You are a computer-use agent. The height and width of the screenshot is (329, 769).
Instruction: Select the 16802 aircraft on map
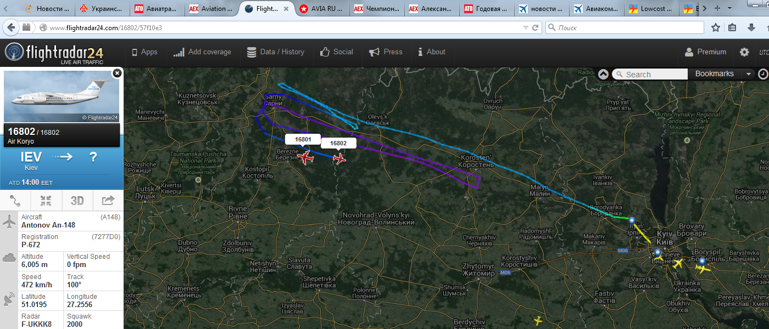click(339, 159)
